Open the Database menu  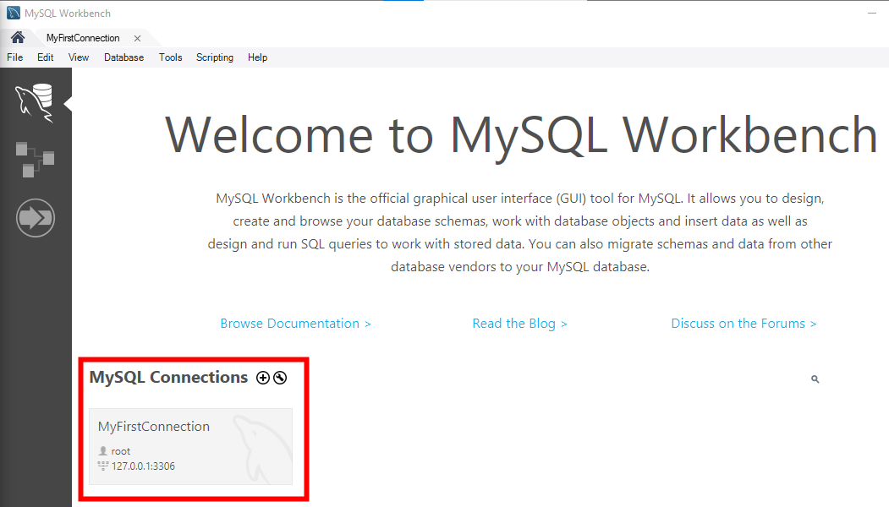(123, 57)
